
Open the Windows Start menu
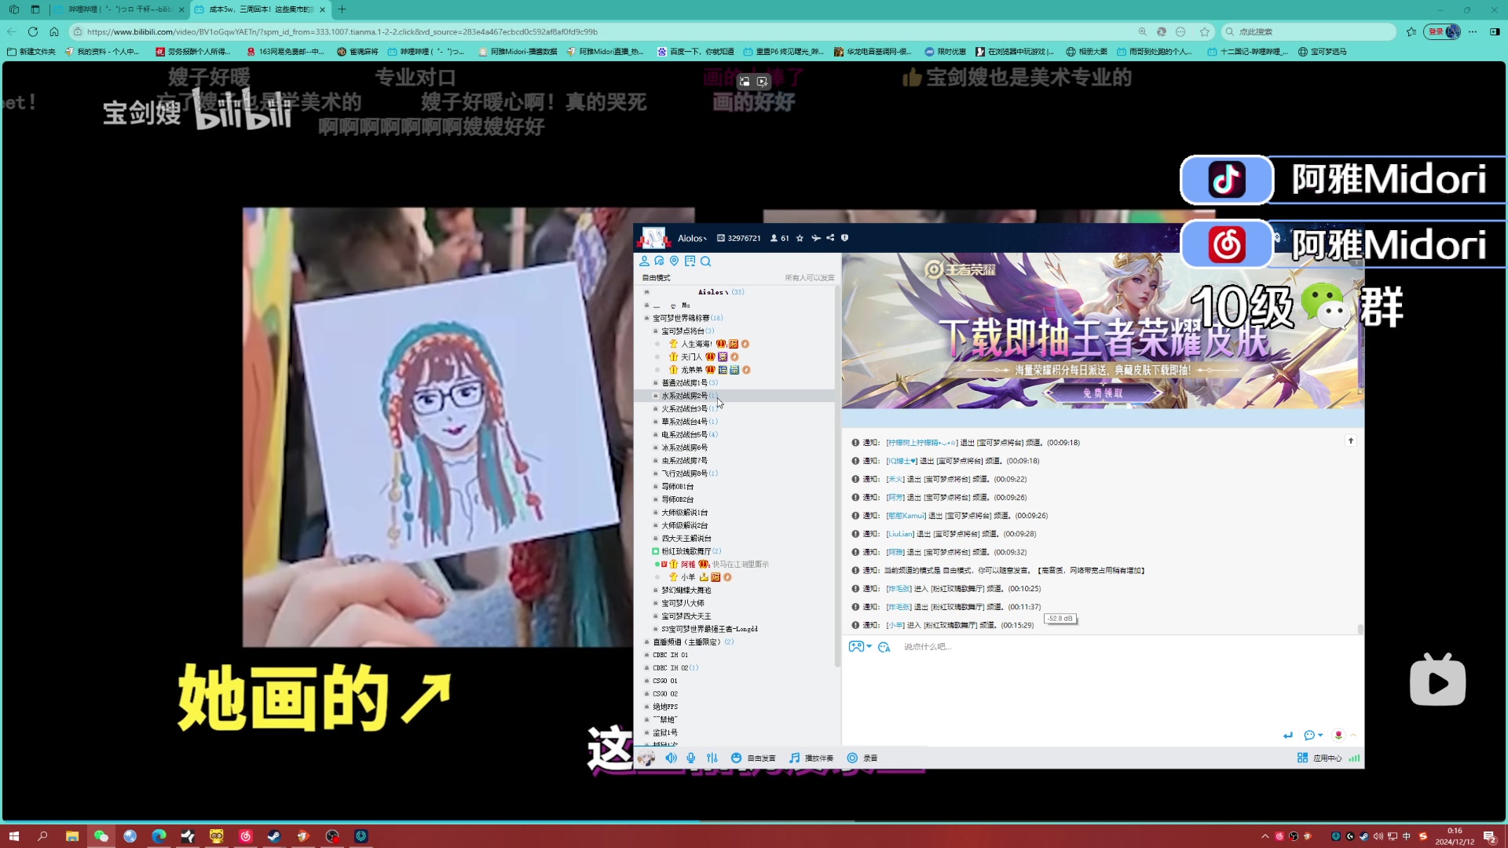pos(13,836)
